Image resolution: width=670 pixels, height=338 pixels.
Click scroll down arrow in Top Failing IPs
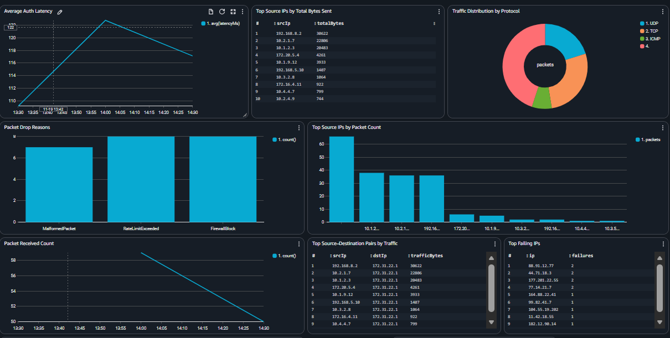coord(659,322)
